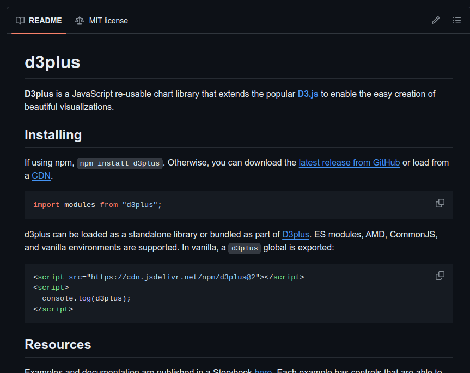Click the jsdelivr script src URL text
470x373 pixels.
(173, 277)
